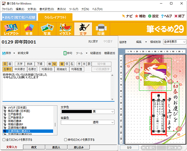The width and height of the screenshot is (187, 151).
Task: Click the last-page navigation arrow under preview
Action: pyautogui.click(x=180, y=148)
